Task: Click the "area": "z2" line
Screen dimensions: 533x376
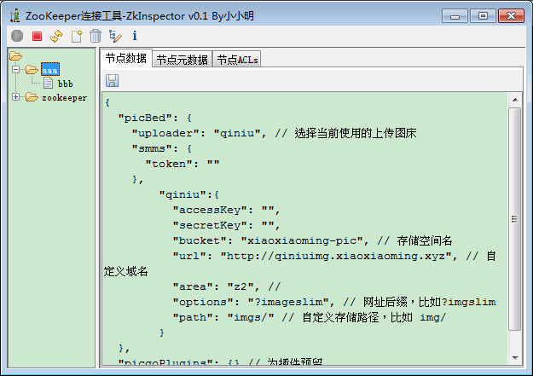Action: pos(227,287)
